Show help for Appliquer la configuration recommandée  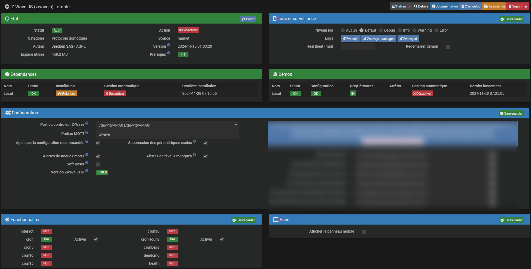87,141
